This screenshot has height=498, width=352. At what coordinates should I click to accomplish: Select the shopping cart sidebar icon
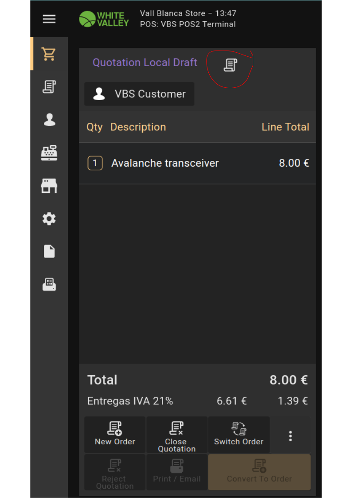(49, 54)
